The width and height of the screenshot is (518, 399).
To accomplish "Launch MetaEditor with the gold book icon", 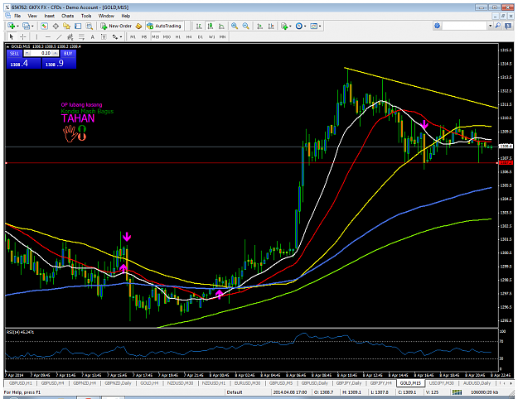I will [138, 26].
